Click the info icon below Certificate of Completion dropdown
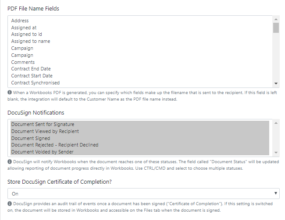Viewport: 285px width, 220px height. click(x=10, y=203)
